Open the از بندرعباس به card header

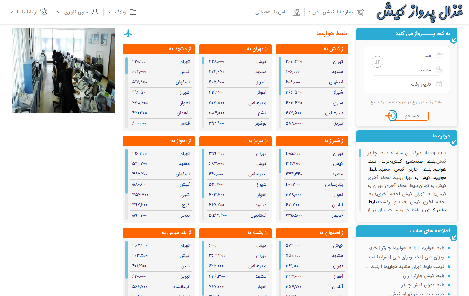(x=159, y=233)
